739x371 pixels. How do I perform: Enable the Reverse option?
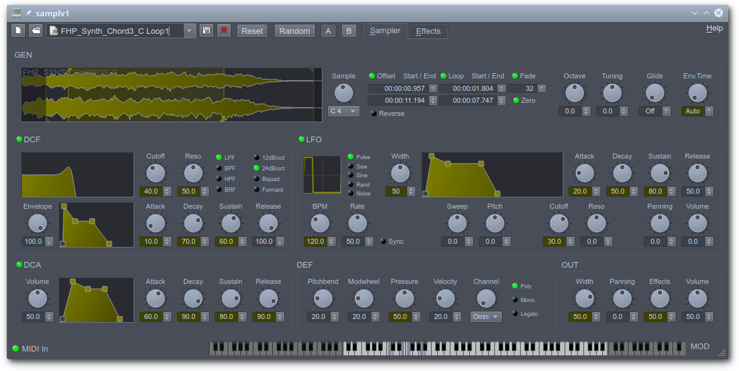(375, 114)
